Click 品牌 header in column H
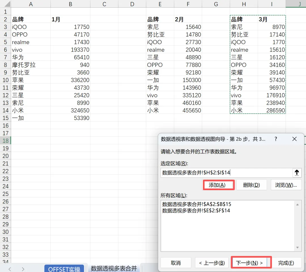The image size is (306, 272). (244, 19)
